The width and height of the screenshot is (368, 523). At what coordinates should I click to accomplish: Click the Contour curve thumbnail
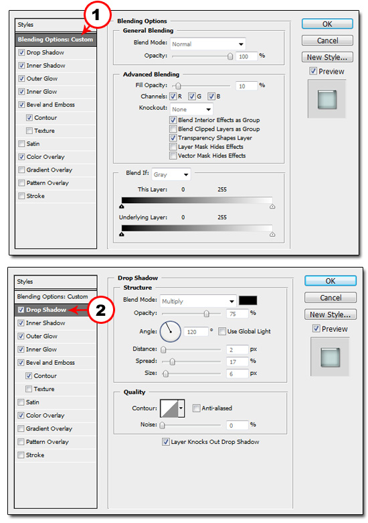(x=169, y=408)
